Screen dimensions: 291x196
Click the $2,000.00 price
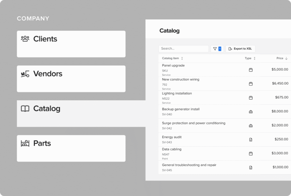pos(280,125)
